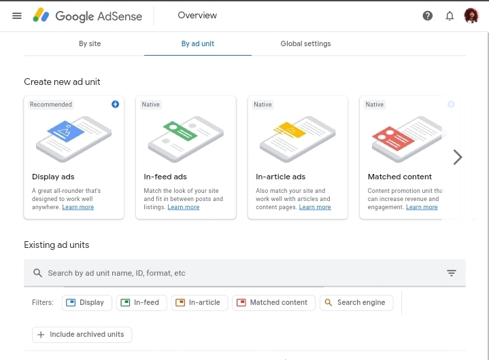Focus the ad unit search field
Viewport: 489px width, 360px height.
click(x=238, y=273)
